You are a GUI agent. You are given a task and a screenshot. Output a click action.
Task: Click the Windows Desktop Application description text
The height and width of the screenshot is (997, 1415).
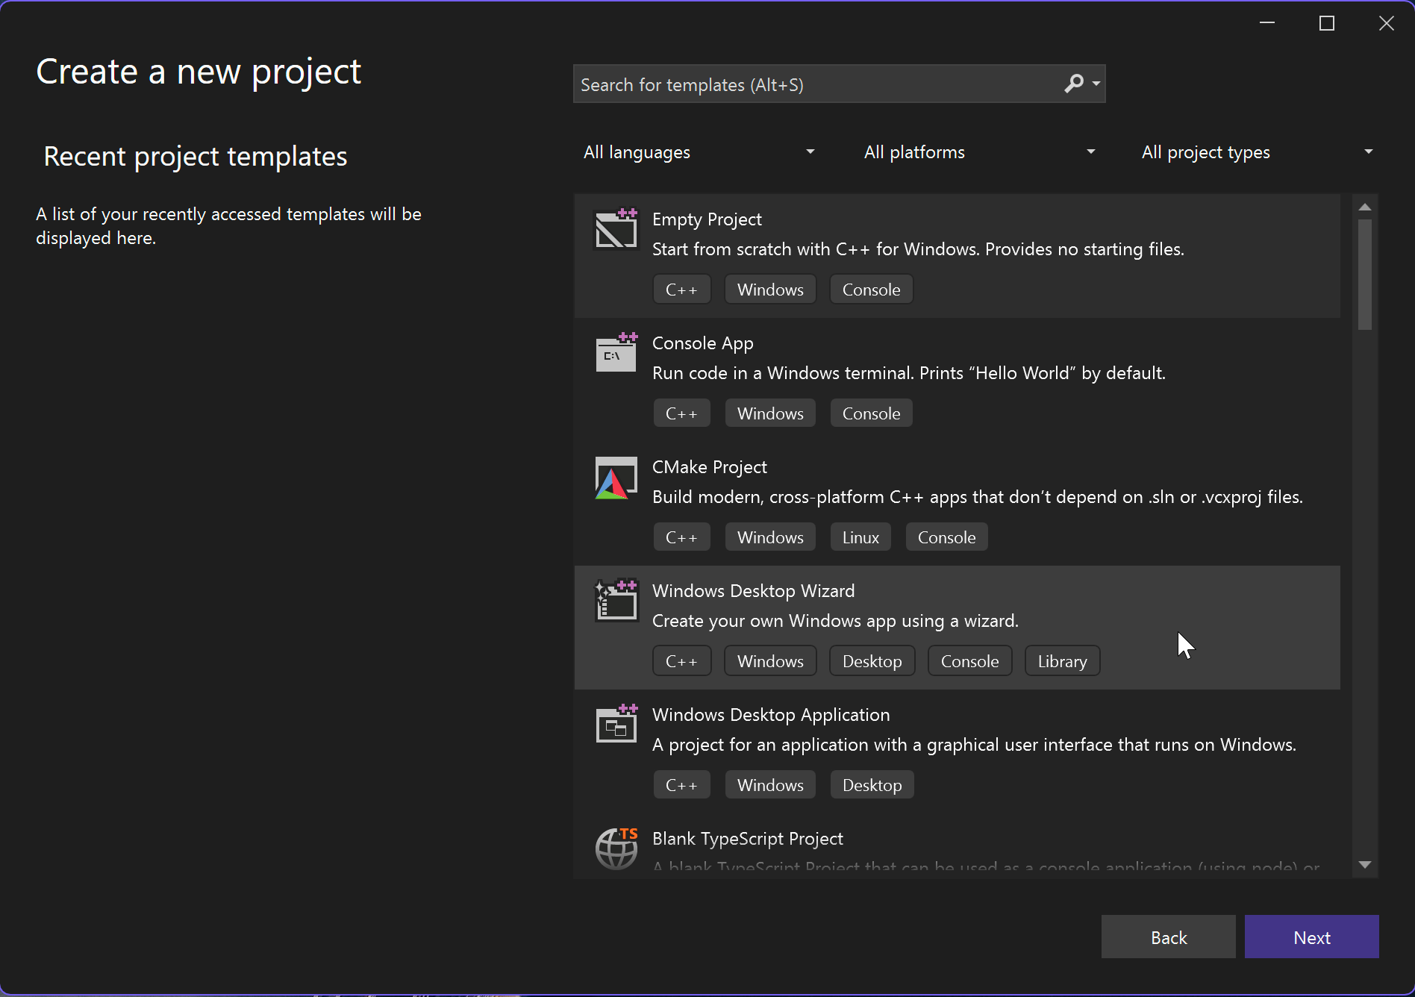click(974, 745)
